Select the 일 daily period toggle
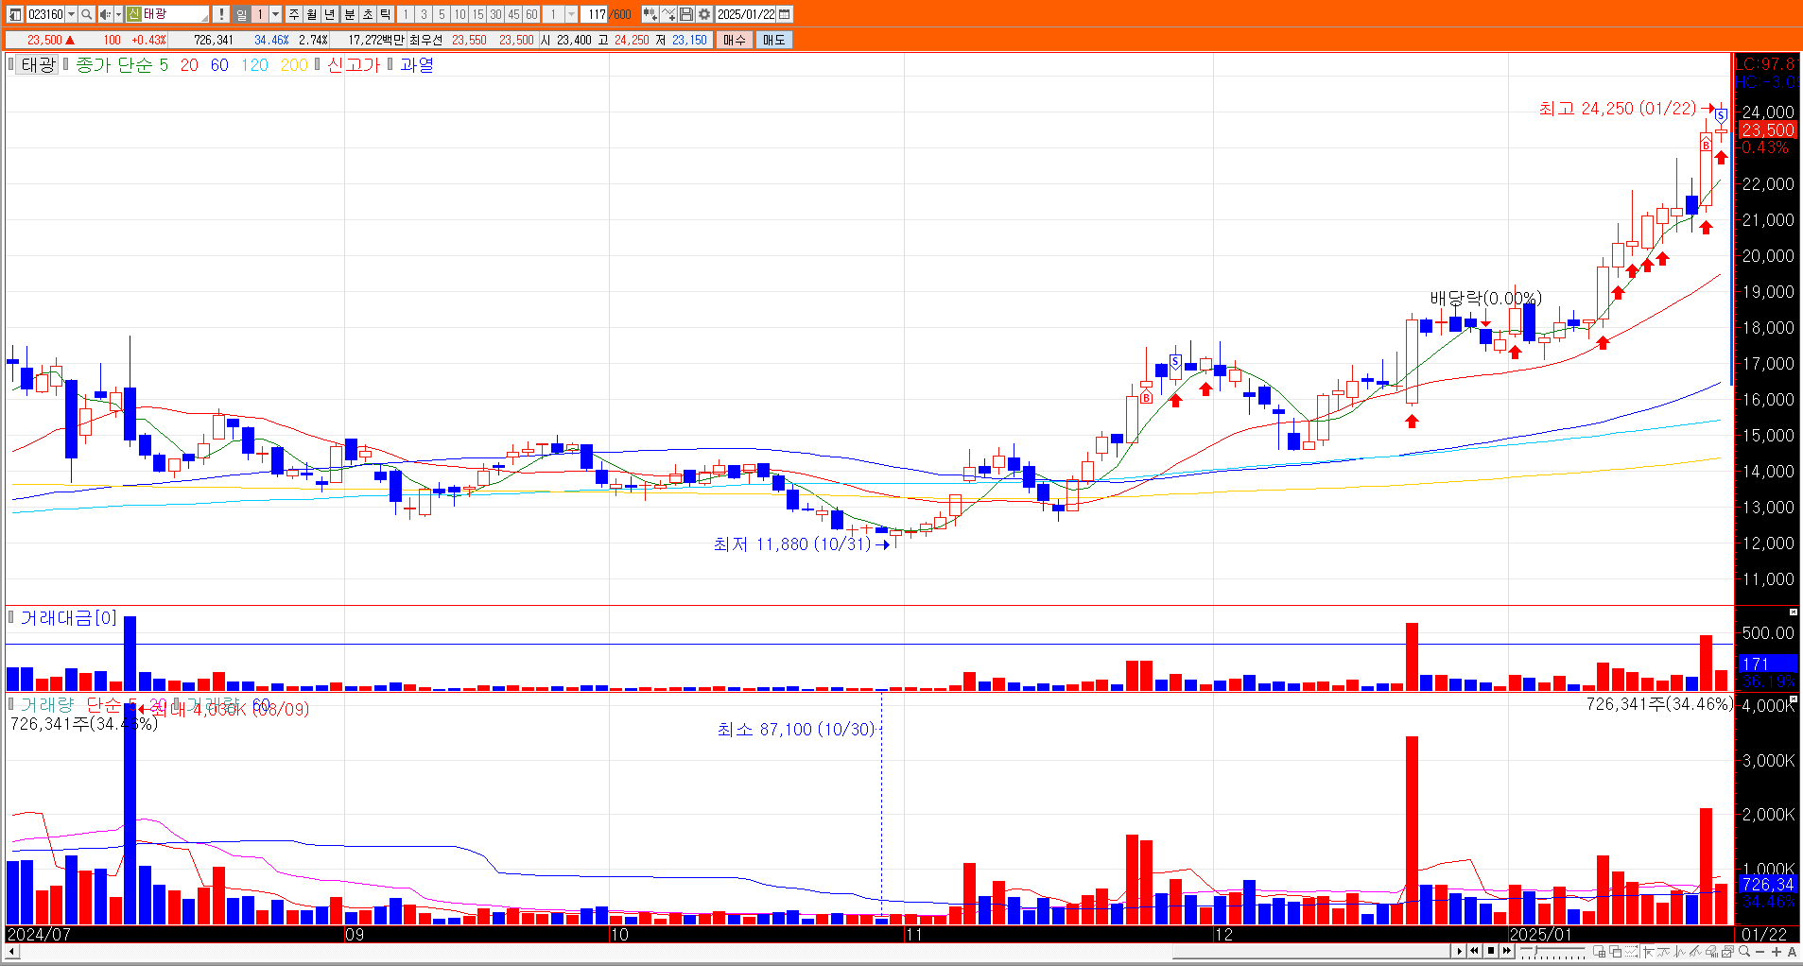 pos(241,14)
